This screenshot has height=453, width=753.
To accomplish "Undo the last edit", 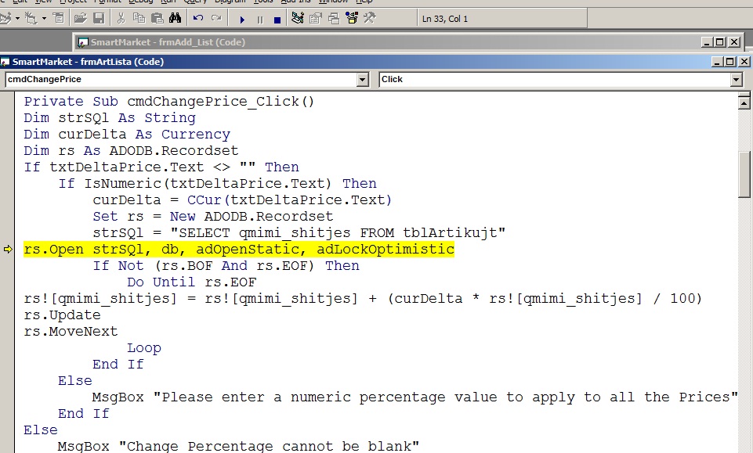I will [198, 19].
